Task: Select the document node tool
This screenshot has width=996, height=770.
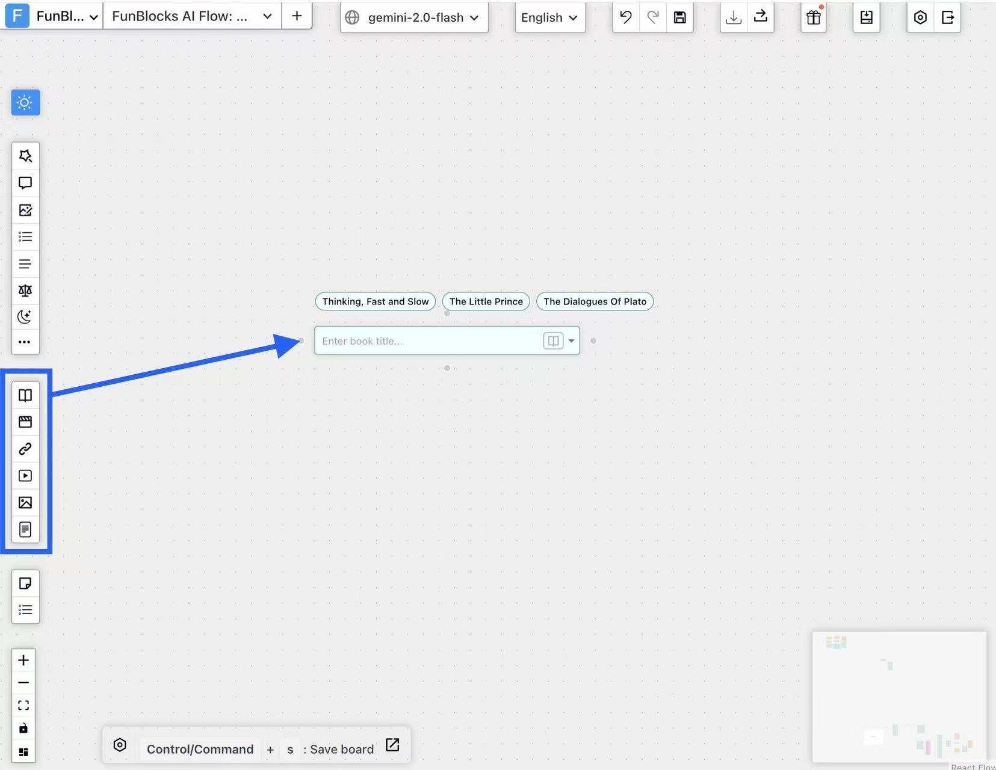Action: point(25,529)
